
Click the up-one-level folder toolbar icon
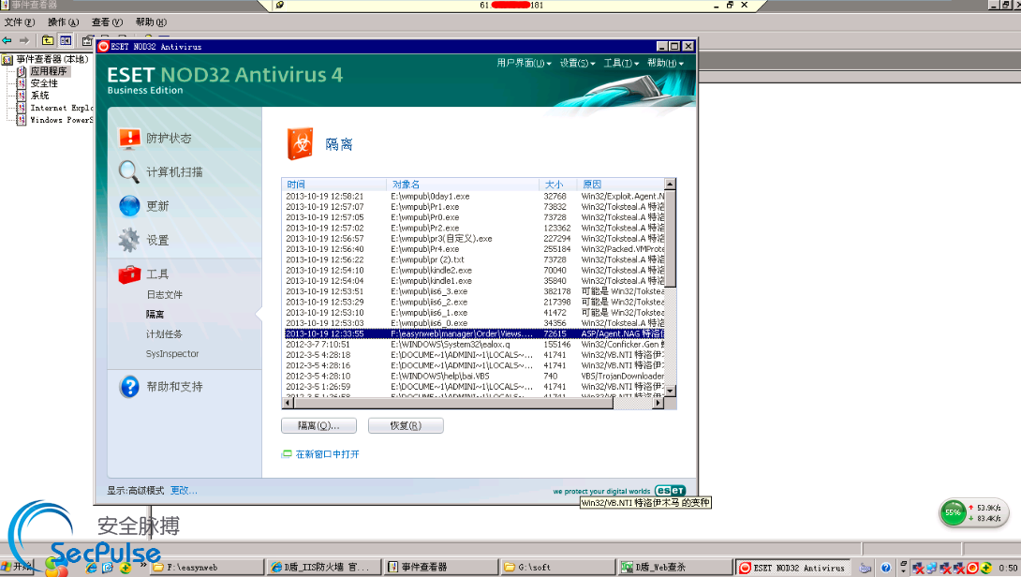(48, 40)
